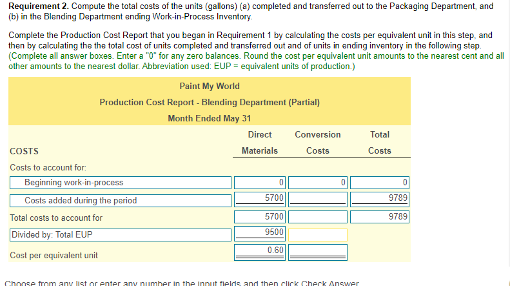Viewport: 510px width, 286px height.
Task: Click the Total Costs column header
Action: click(x=380, y=143)
